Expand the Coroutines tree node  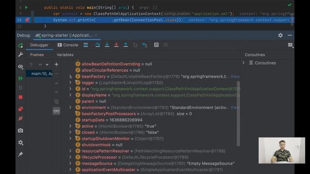243,63
